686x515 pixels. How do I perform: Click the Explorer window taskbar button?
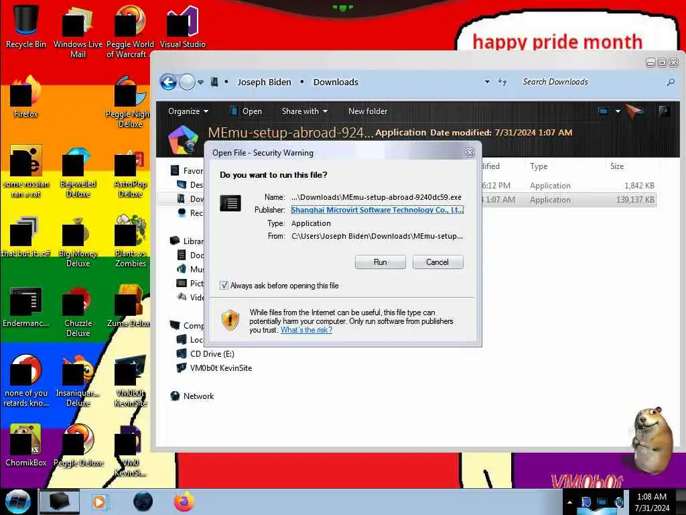coord(60,502)
